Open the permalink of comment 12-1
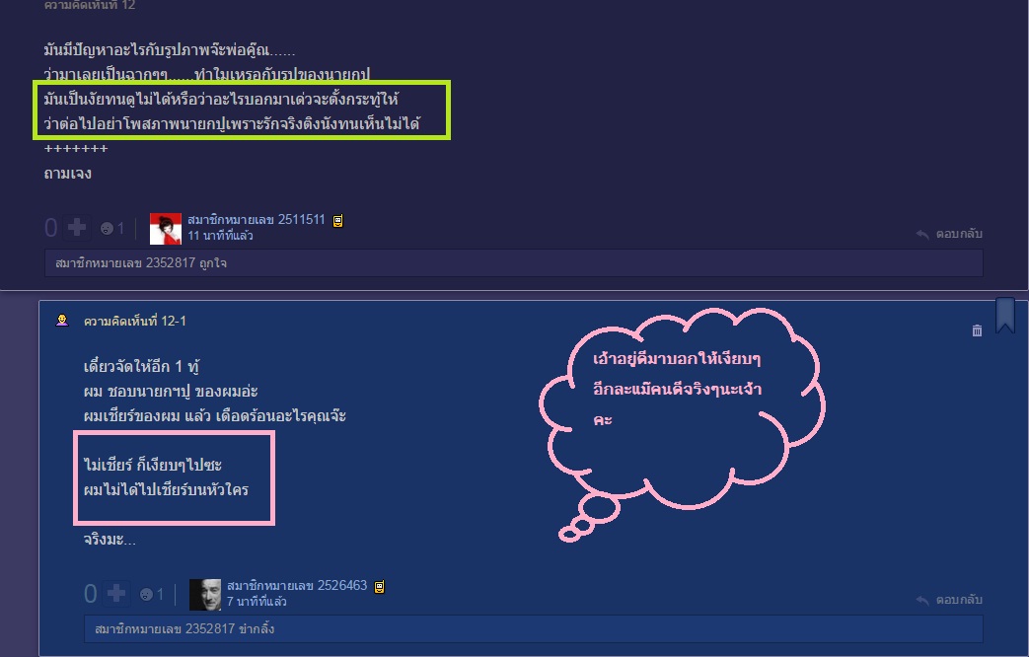 coord(134,321)
